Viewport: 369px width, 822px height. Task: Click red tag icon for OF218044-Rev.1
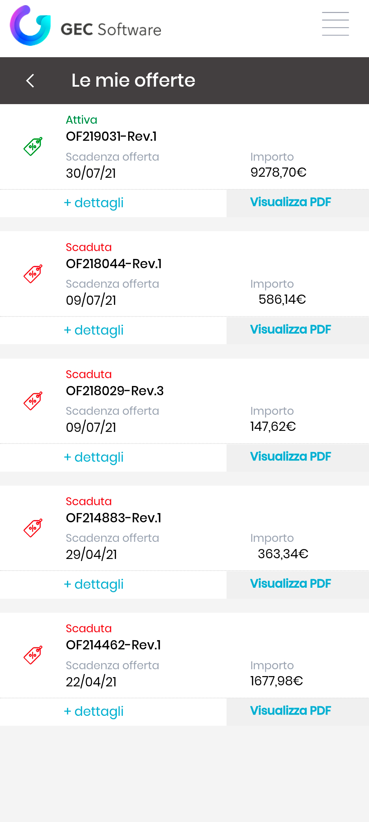coord(33,274)
